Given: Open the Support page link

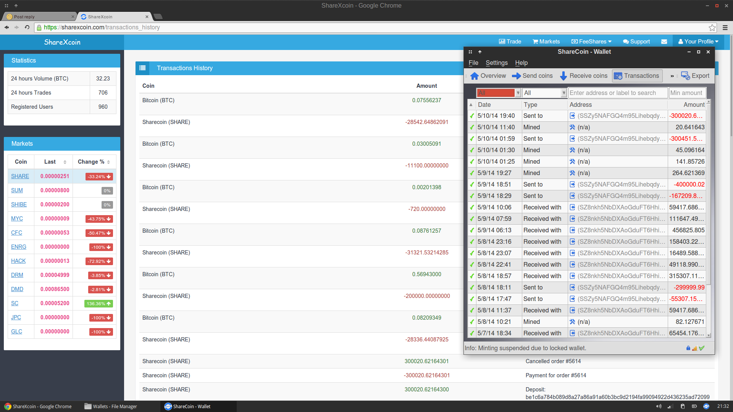Looking at the screenshot, I should pyautogui.click(x=636, y=42).
